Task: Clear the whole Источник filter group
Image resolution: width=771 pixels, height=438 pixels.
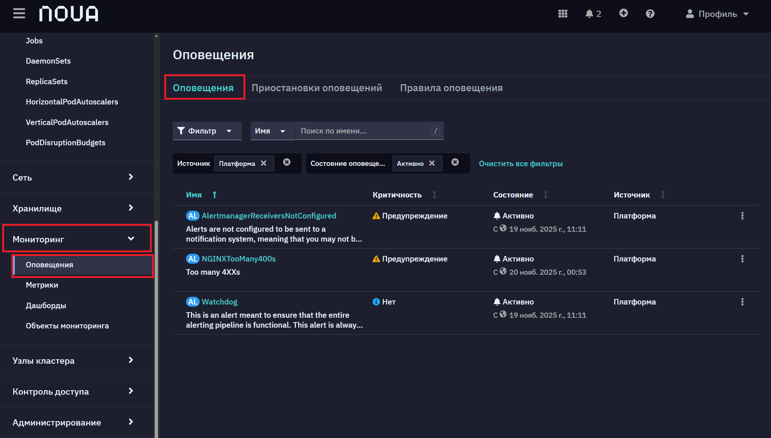Action: 287,162
